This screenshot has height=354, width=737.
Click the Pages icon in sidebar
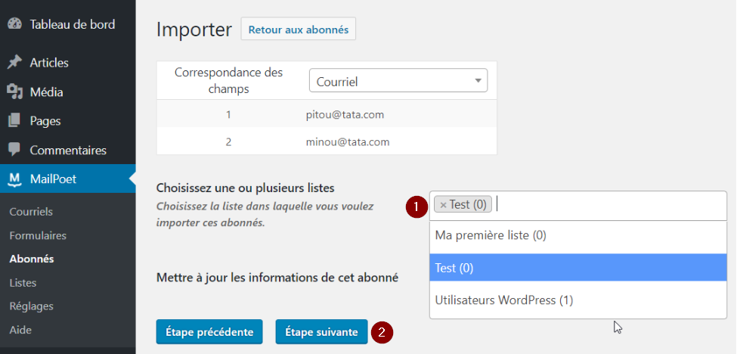tap(14, 121)
